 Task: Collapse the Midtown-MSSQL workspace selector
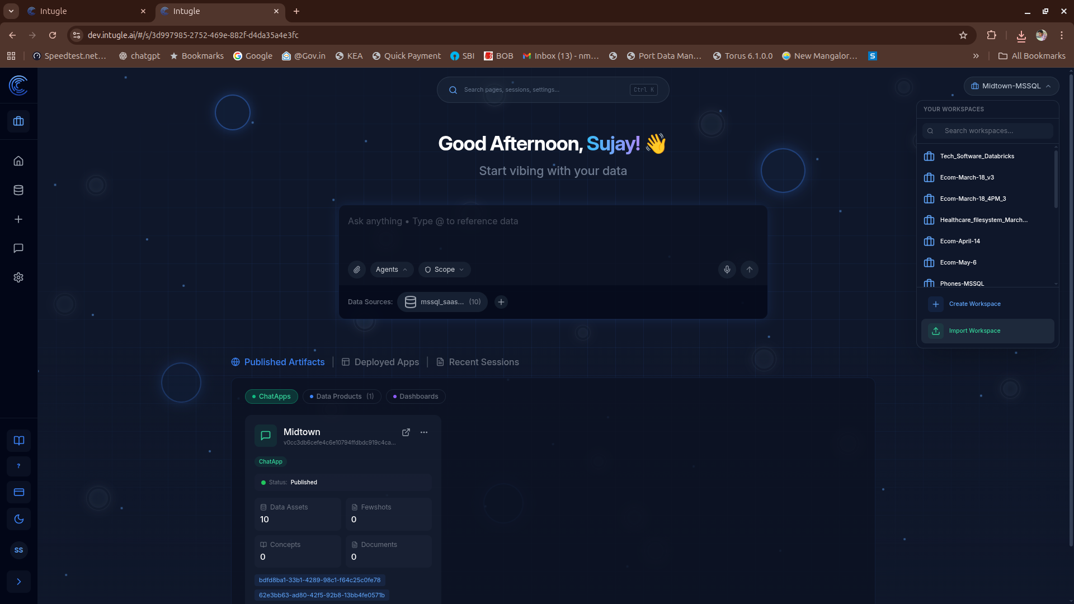click(x=1011, y=86)
